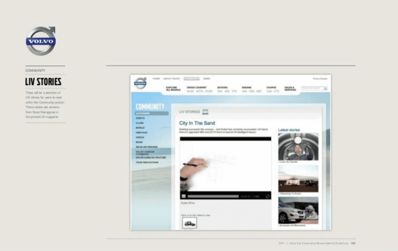Select HERITAGE in Community sidebar
Screen dimensions: 398x251
tap(141, 132)
